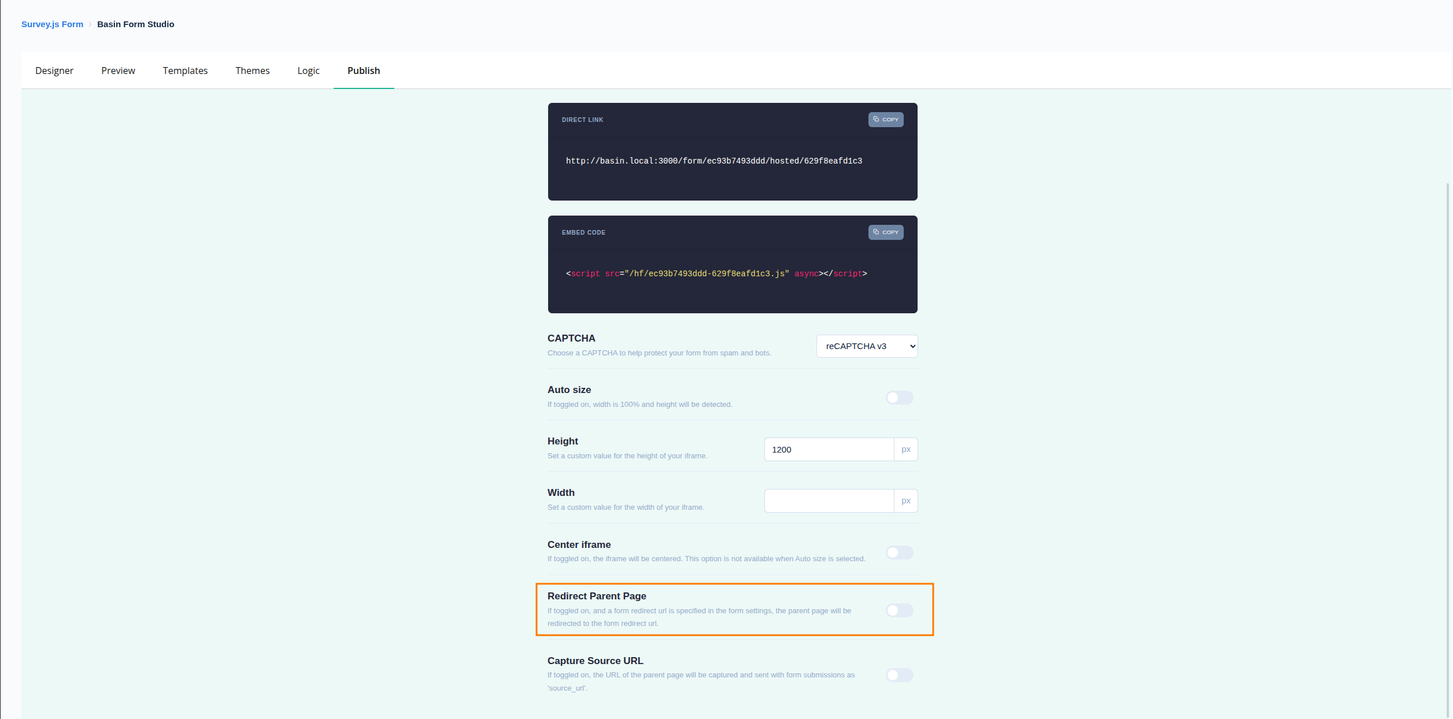Screen dimensions: 1453x719
Task: Click the px unit beside Width
Action: [906, 501]
